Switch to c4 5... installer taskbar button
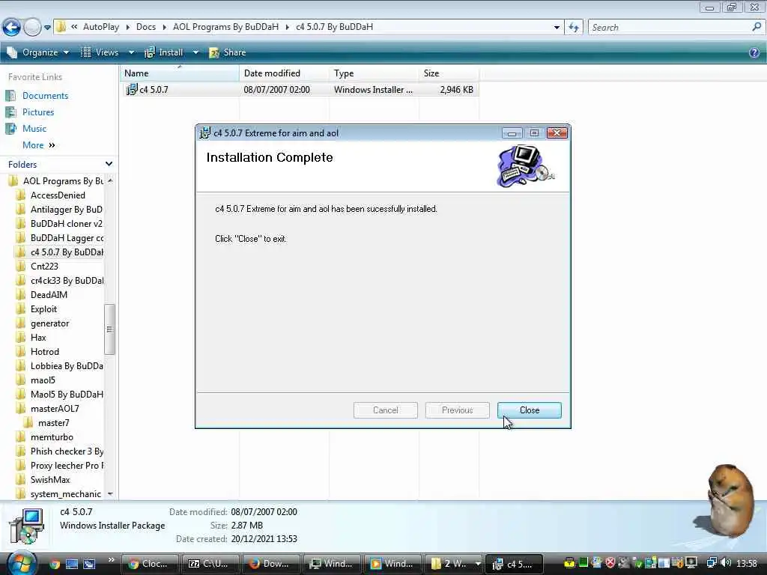Image resolution: width=767 pixels, height=575 pixels. 515,564
